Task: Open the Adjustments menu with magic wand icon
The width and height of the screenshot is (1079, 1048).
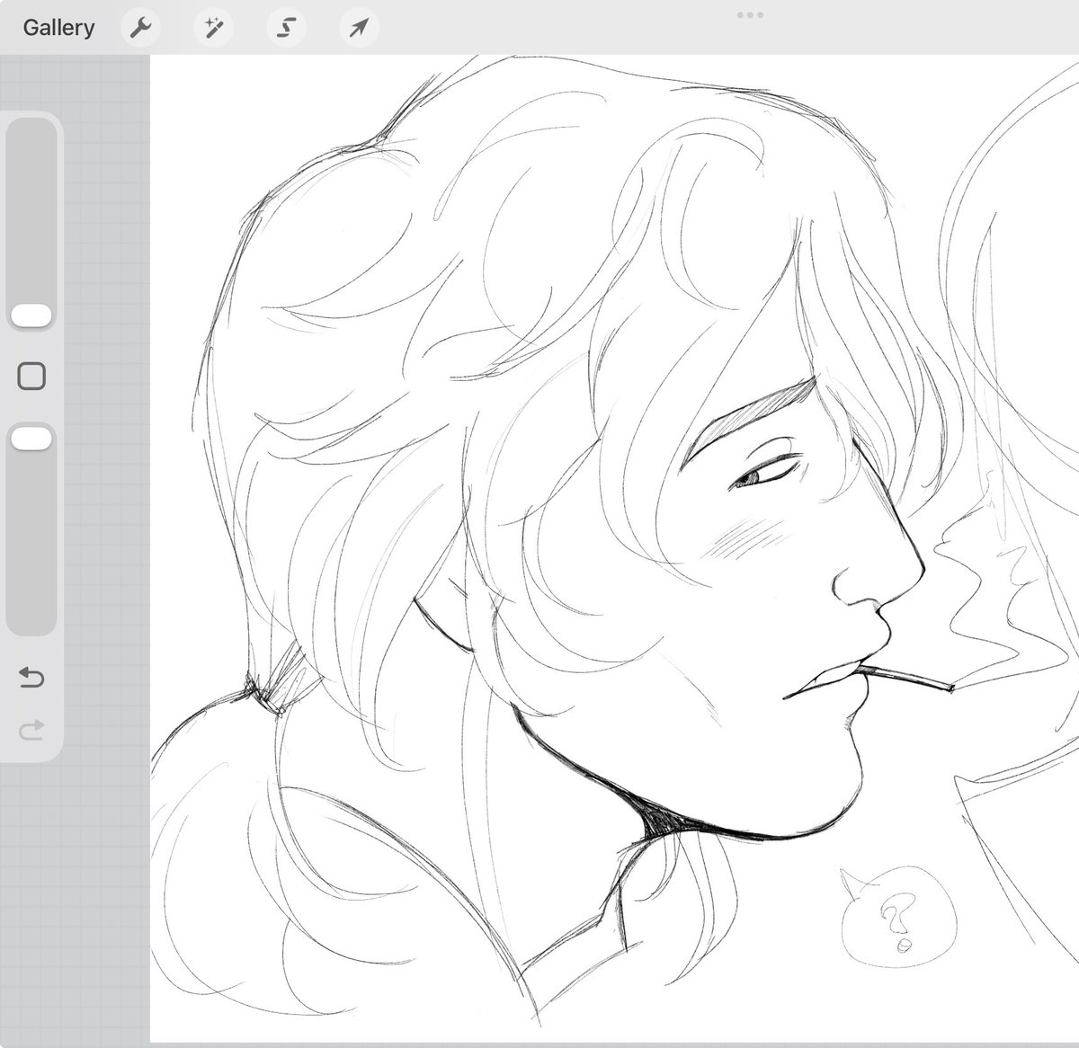Action: 213,27
